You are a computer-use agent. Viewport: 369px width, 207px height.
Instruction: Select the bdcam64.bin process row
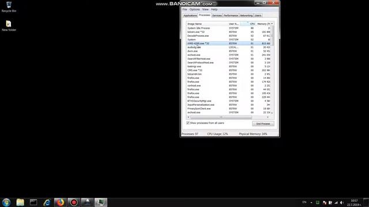pos(228,74)
